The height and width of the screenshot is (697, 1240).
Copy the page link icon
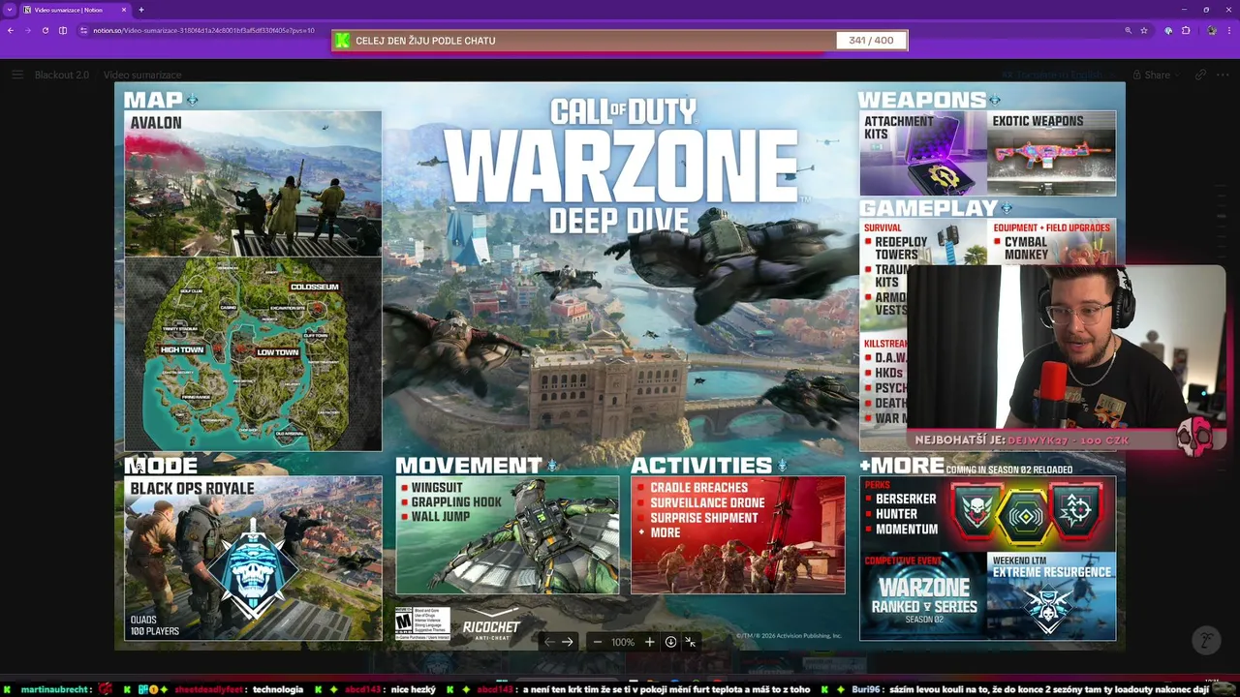pos(1200,75)
